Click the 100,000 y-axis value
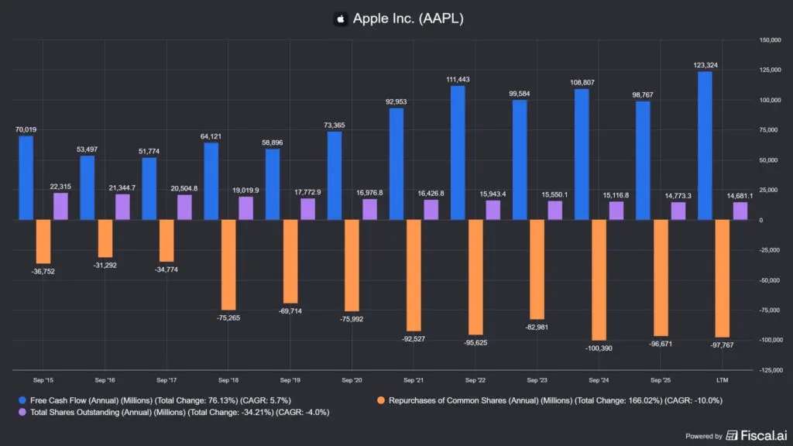The image size is (793, 446). pos(770,100)
